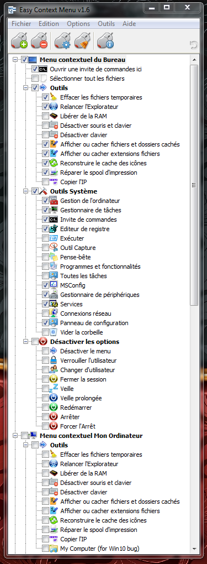The image size is (207, 564).
Task: Open the Outils menu
Action: [107, 24]
